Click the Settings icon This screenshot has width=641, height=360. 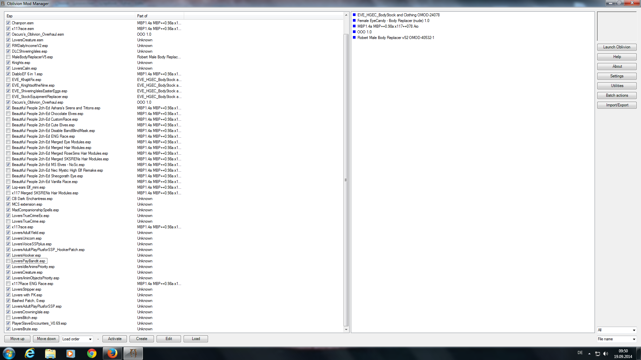(617, 76)
